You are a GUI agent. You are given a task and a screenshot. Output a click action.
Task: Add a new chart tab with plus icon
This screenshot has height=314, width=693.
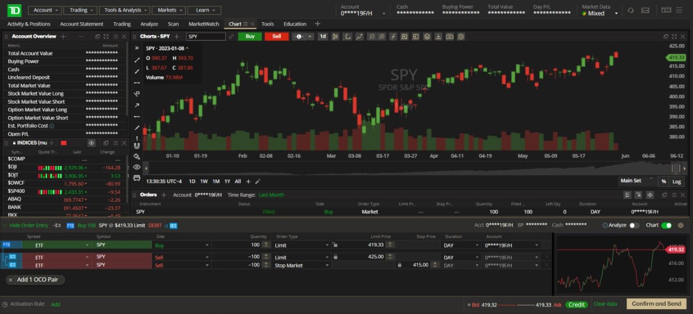[176, 37]
